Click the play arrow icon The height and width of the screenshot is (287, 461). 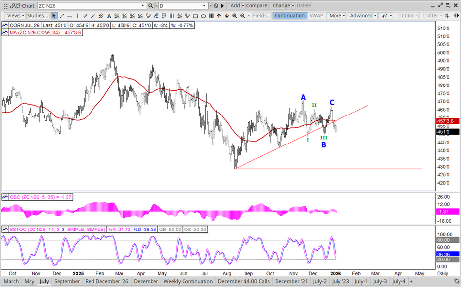[x=222, y=6]
